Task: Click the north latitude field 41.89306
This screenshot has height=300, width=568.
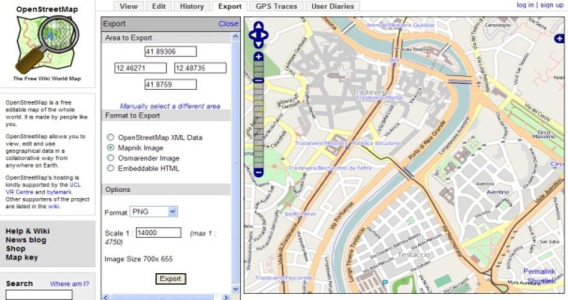Action: [170, 51]
